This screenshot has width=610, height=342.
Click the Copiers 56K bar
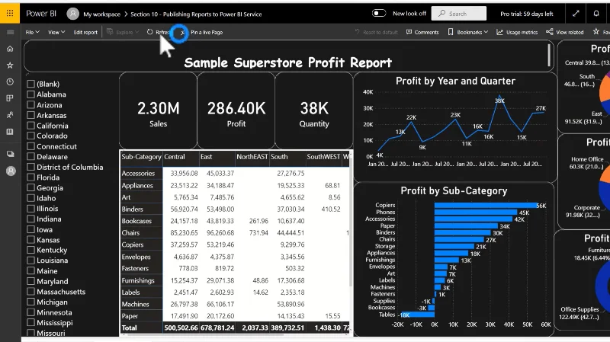coord(486,205)
